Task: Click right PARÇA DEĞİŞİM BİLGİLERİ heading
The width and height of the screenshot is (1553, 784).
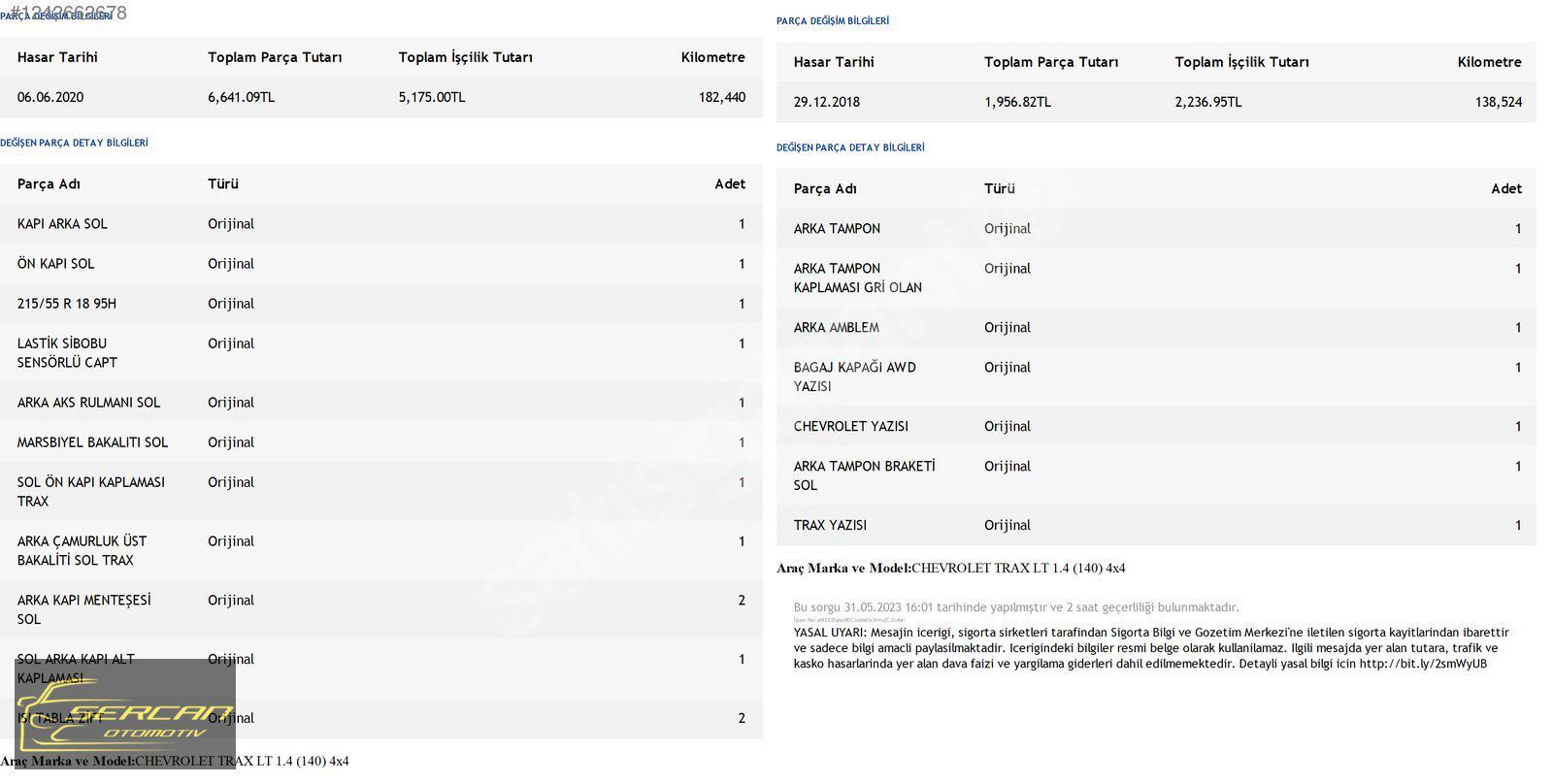Action: [833, 20]
